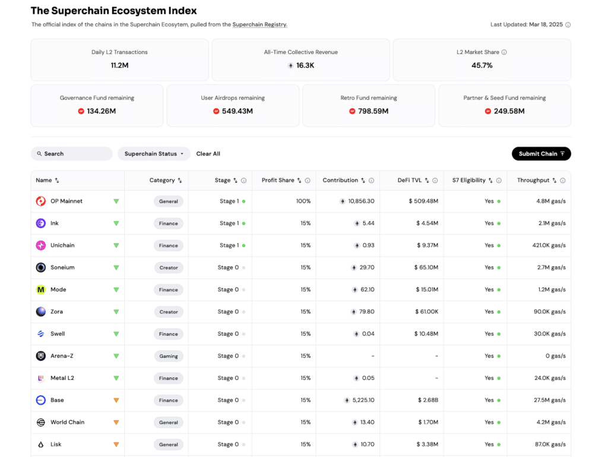Open the Throughput column info icon
The width and height of the screenshot is (608, 457).
coord(563,181)
